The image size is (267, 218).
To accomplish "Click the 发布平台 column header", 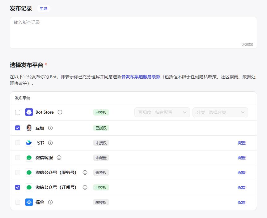I will [x=23, y=98].
